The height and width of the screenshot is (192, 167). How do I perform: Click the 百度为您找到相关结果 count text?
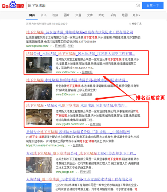(47, 24)
